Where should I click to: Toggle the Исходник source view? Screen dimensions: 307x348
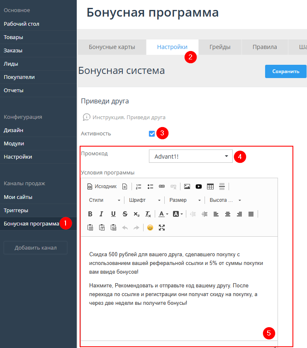(102, 186)
